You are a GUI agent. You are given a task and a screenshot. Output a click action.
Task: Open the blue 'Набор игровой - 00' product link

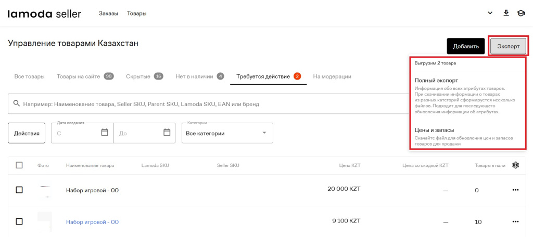pyautogui.click(x=92, y=222)
